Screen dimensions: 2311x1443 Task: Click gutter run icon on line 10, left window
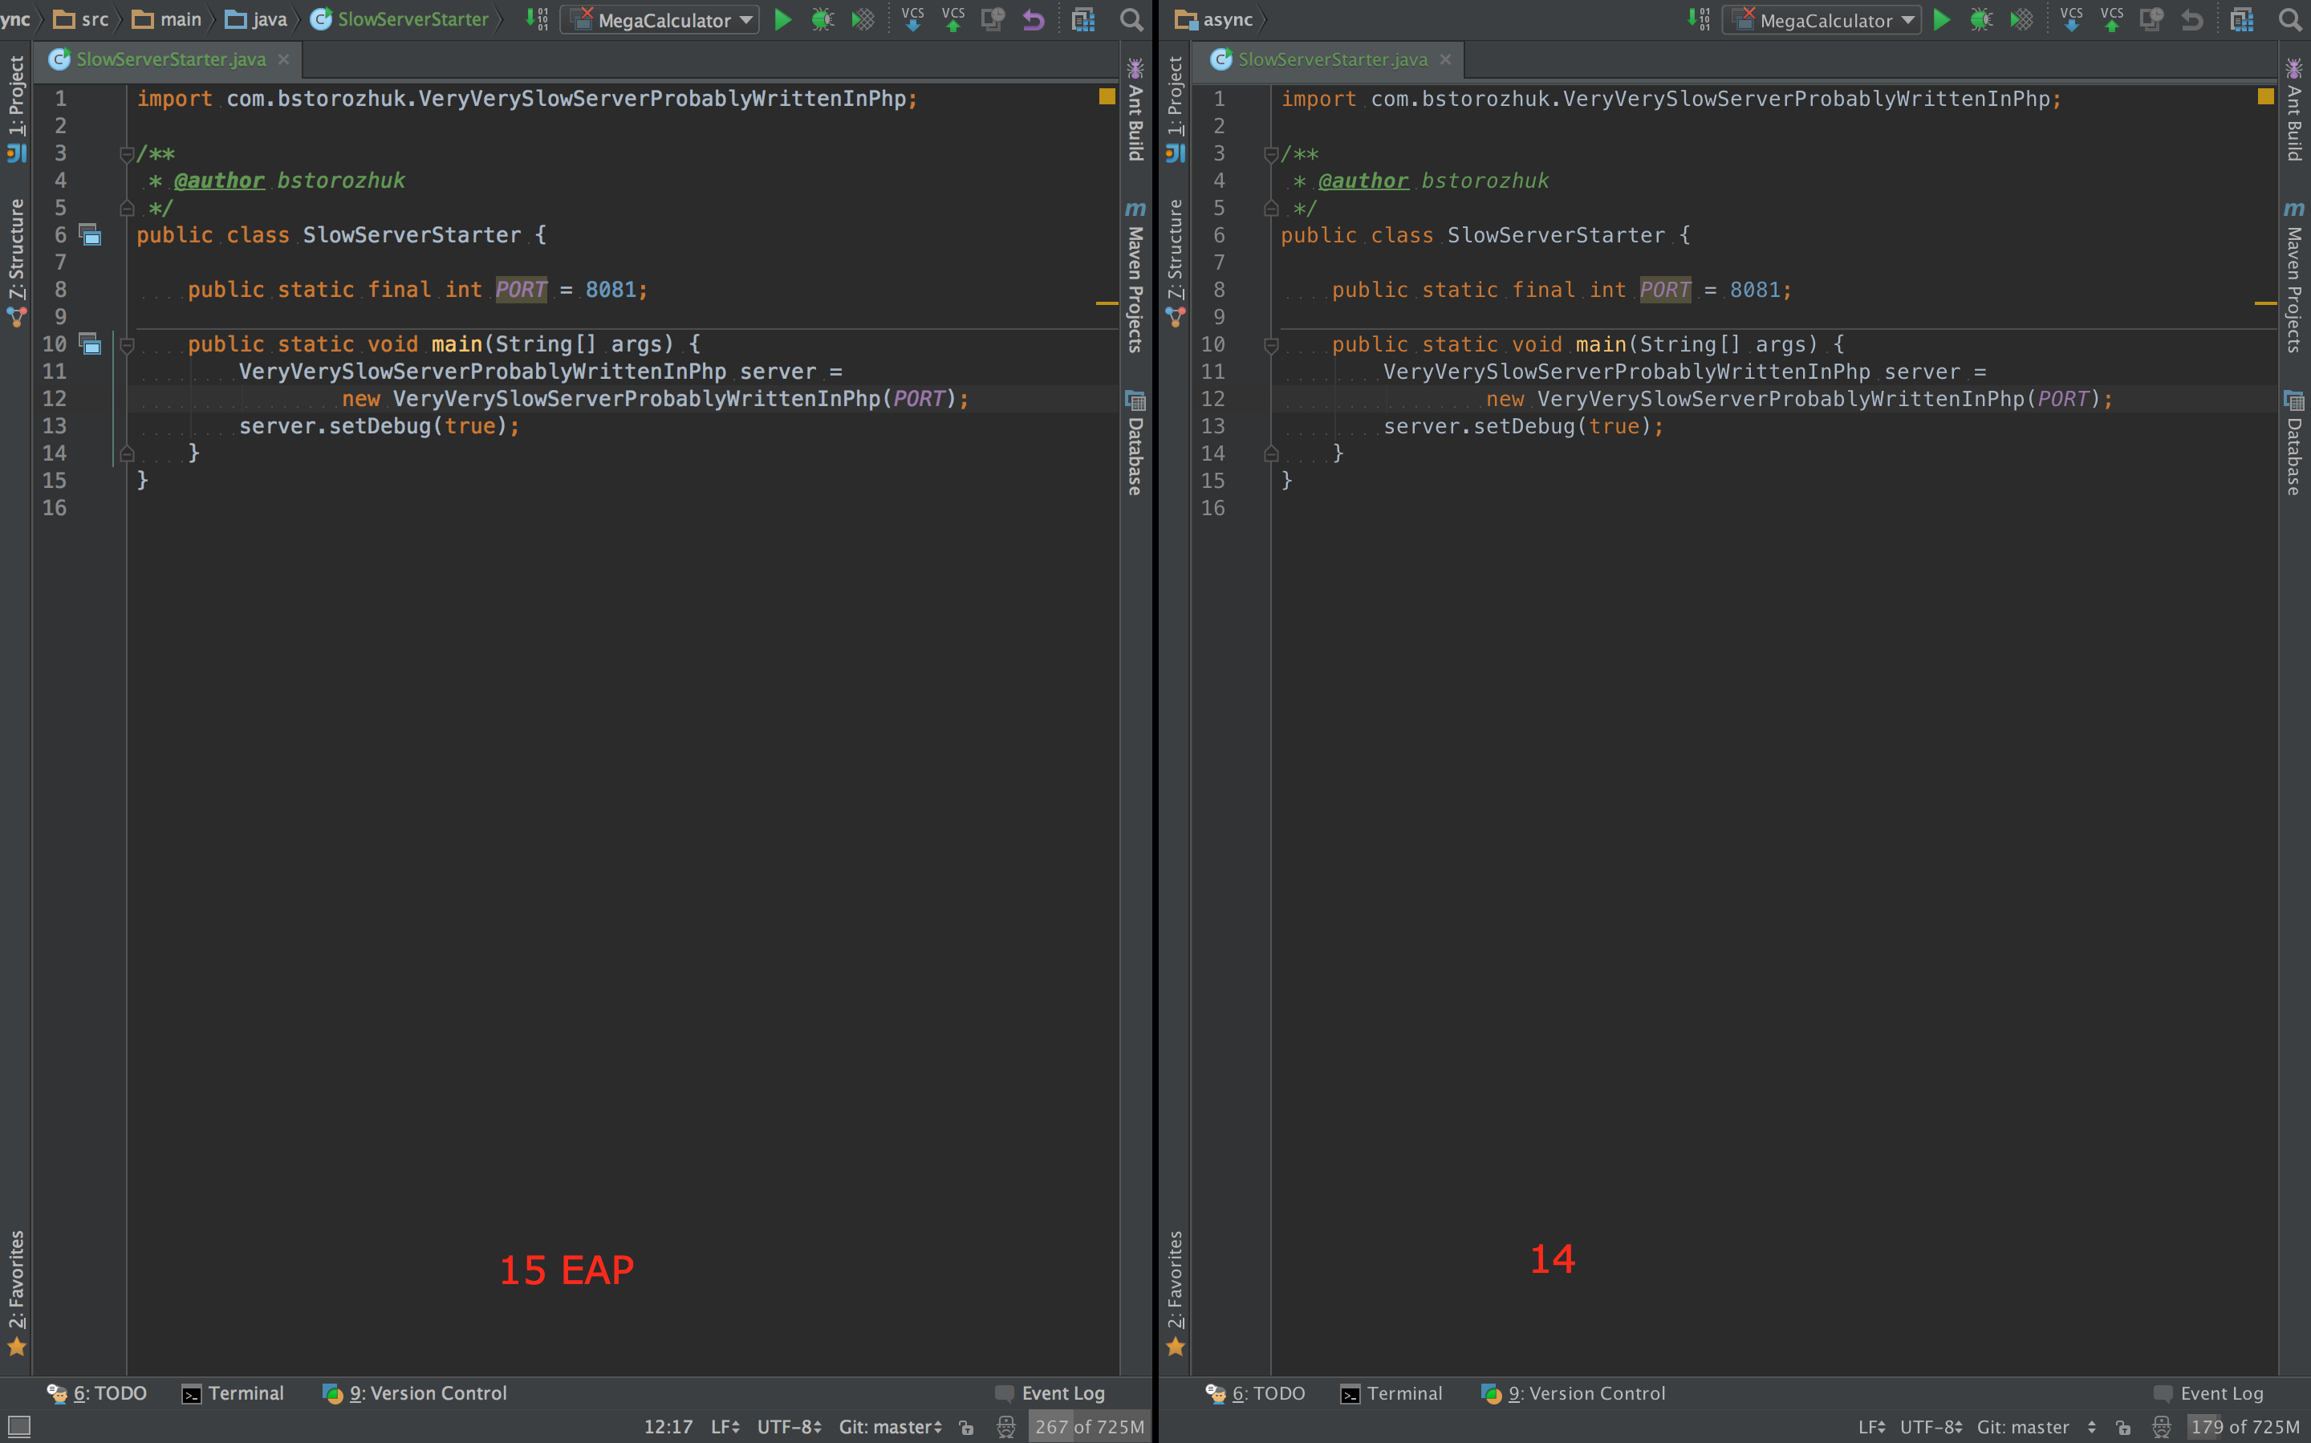tap(91, 343)
